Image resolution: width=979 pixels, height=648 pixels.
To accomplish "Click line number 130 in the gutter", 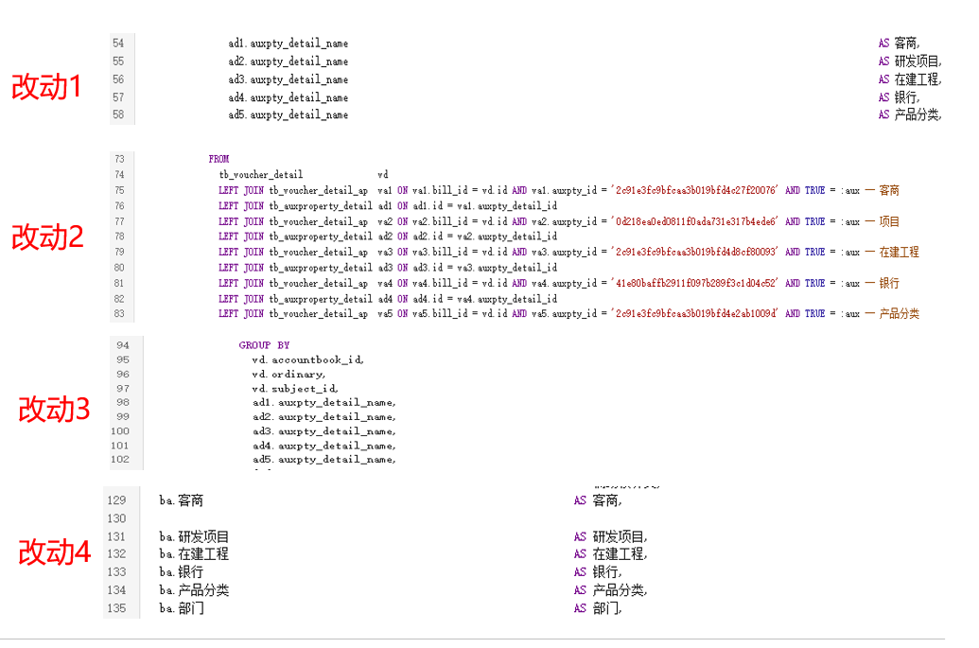I will (x=116, y=518).
